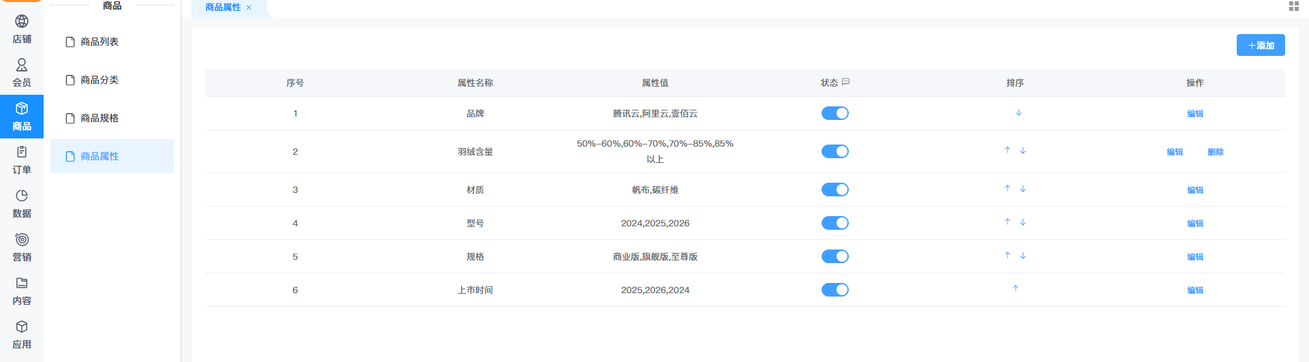Open the 内容 sidebar section
Image resolution: width=1309 pixels, height=362 pixels.
[x=22, y=291]
